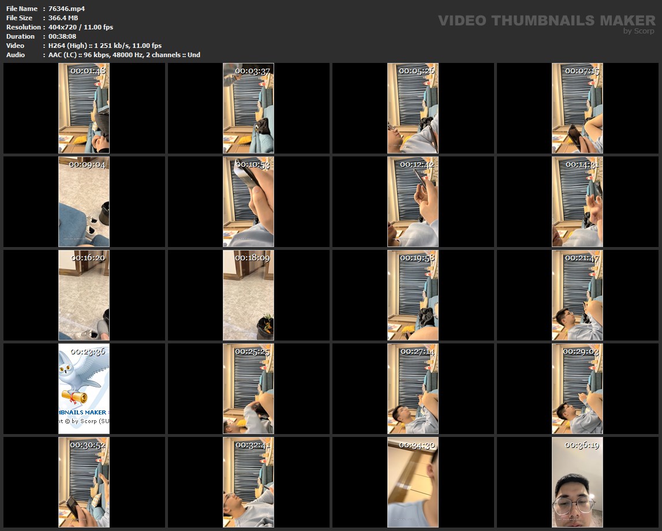Select the frame stamped 00:03:37
This screenshot has width=662, height=531.
pos(248,108)
